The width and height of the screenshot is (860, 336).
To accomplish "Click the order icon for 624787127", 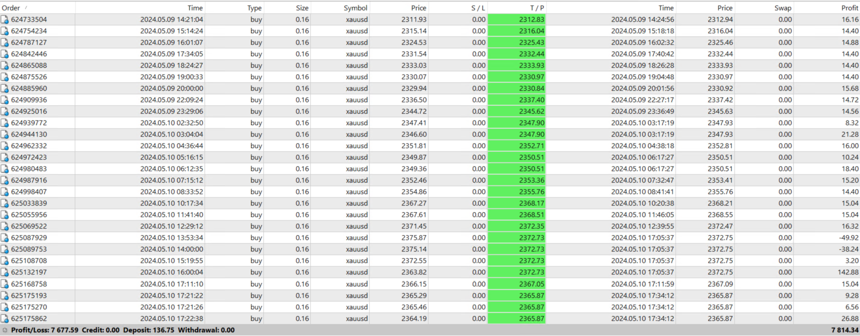I will (5, 42).
